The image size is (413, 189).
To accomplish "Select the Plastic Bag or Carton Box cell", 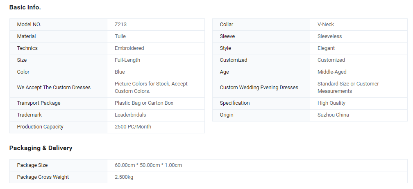I will point(156,103).
